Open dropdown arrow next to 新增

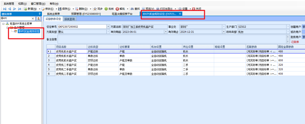tap(40, 9)
